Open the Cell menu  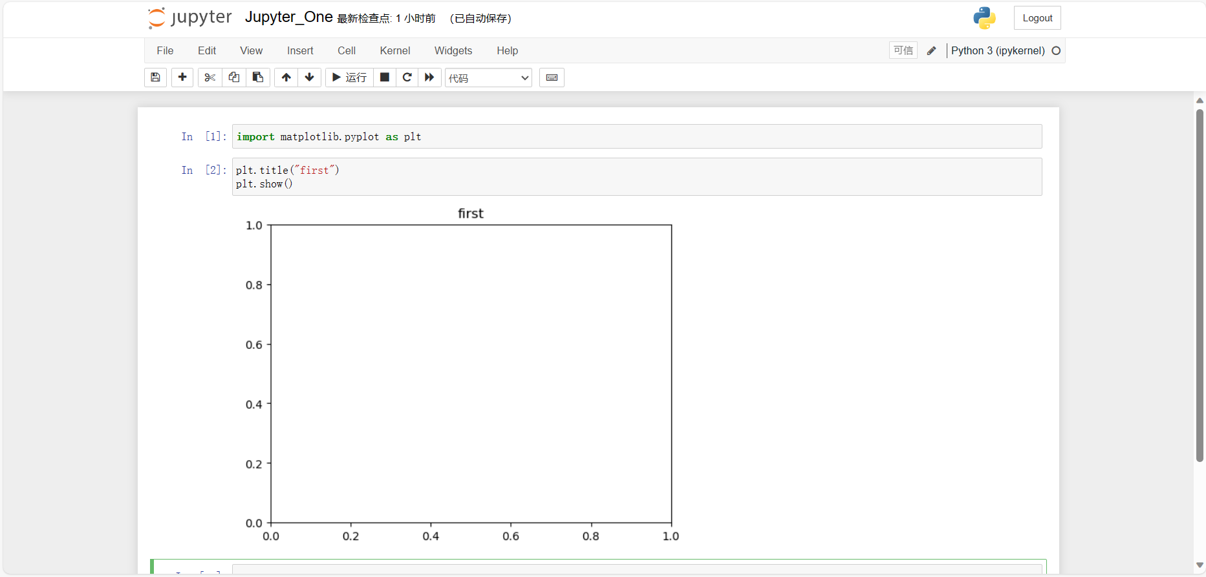pos(347,50)
